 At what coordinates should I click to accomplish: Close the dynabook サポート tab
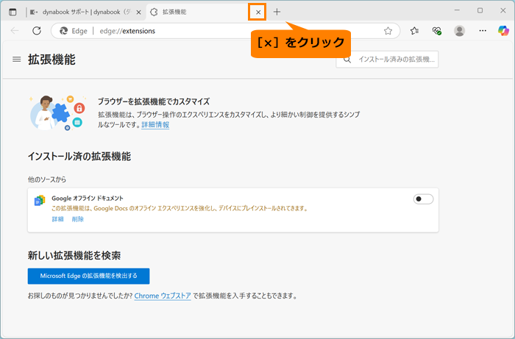(x=138, y=13)
